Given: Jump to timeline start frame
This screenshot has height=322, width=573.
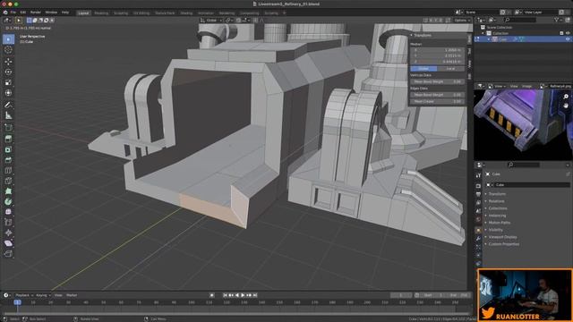Looking at the screenshot, I should pos(225,295).
